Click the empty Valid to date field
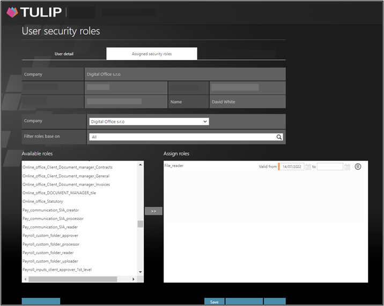The width and height of the screenshot is (384, 306). coord(330,167)
